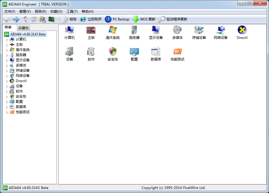Open the 文件(F) menu
This screenshot has height=193, width=269.
[x=9, y=11]
